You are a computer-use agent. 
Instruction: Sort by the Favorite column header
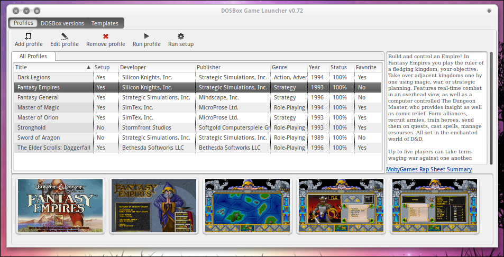click(368, 67)
